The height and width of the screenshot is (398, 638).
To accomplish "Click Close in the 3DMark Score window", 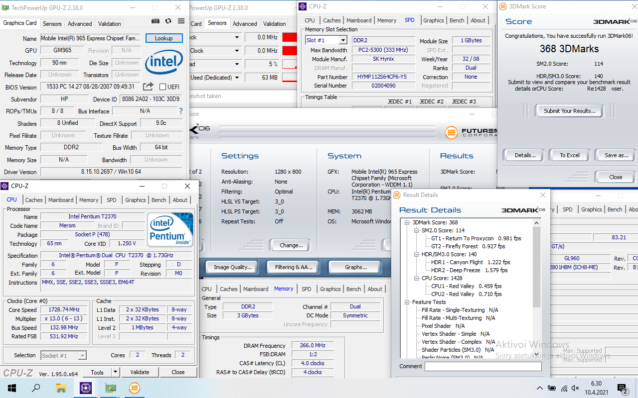I will point(616,177).
